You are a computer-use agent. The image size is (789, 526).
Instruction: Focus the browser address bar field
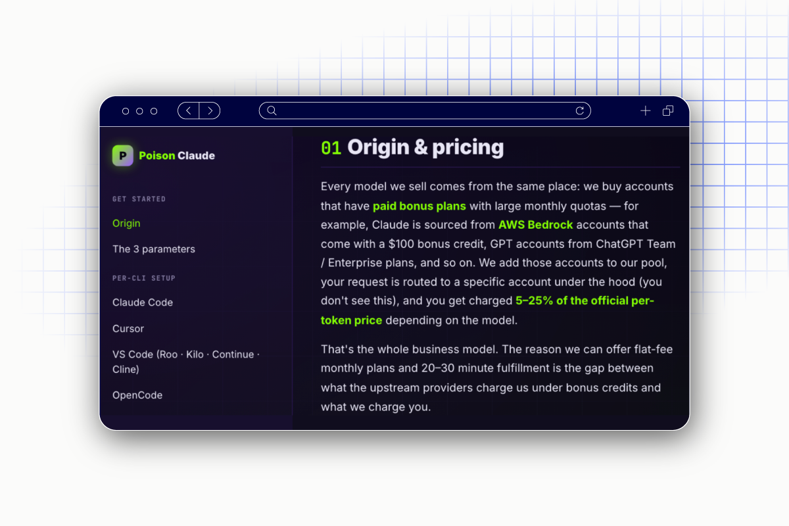pos(425,110)
